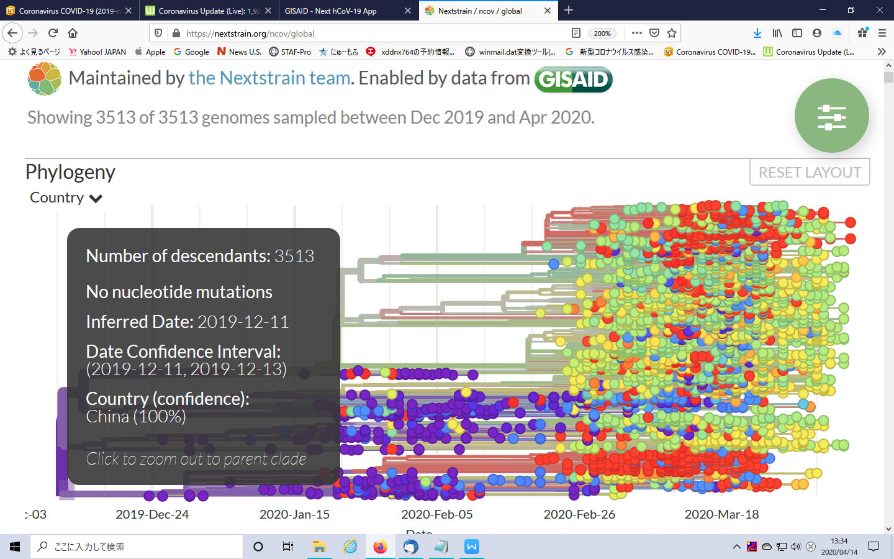Viewport: 894px width, 559px height.
Task: Switch to Coronavirus Update (Live) tab
Action: (x=202, y=11)
